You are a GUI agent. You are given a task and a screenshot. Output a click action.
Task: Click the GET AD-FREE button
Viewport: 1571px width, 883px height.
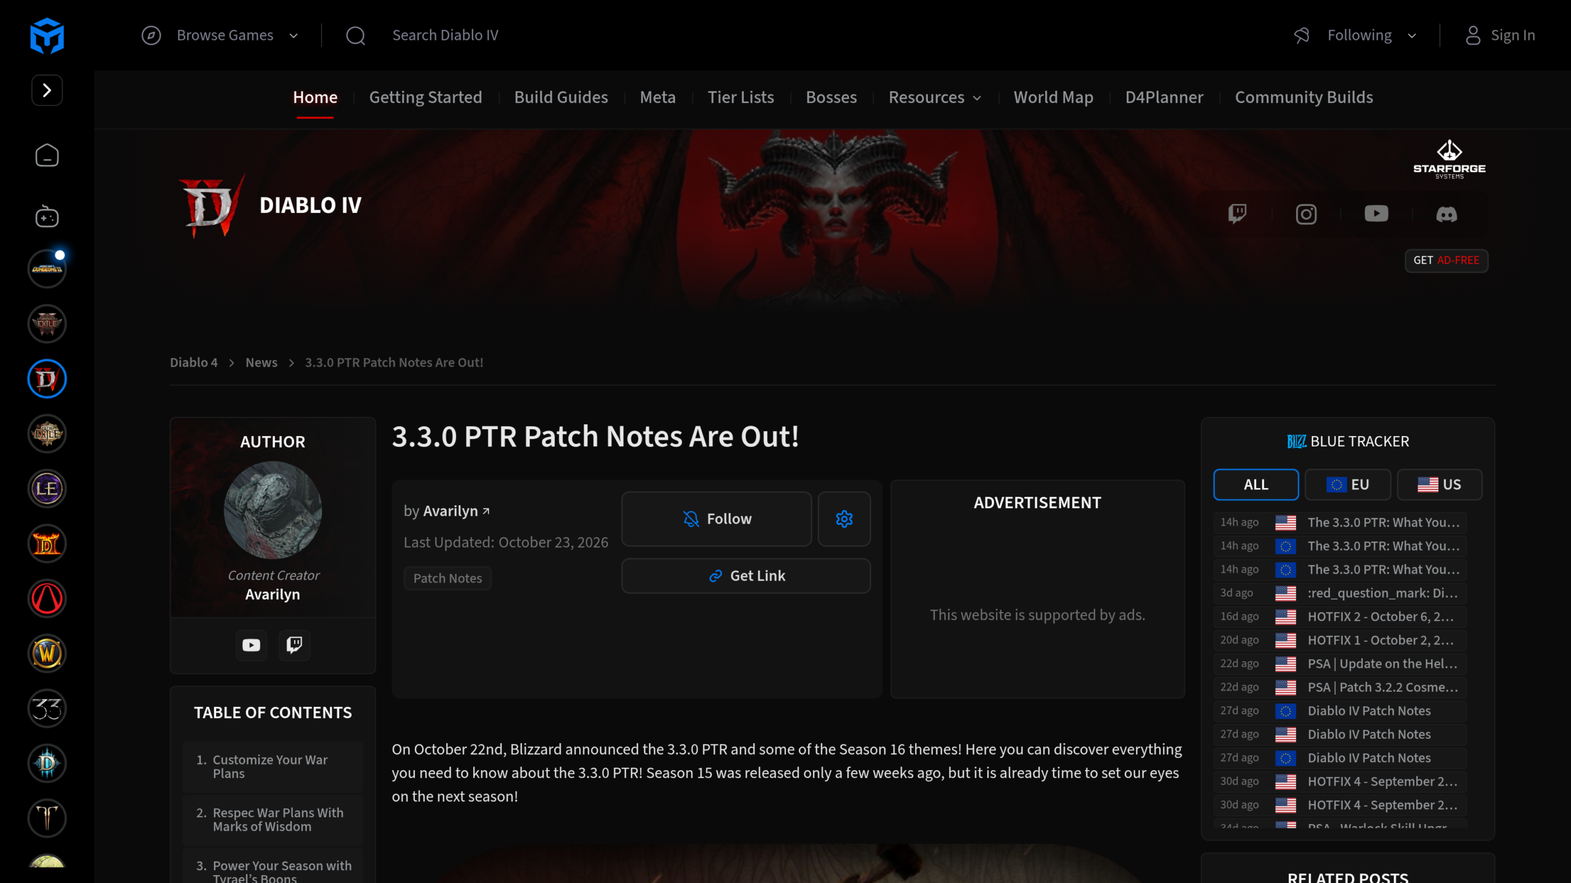(1446, 261)
